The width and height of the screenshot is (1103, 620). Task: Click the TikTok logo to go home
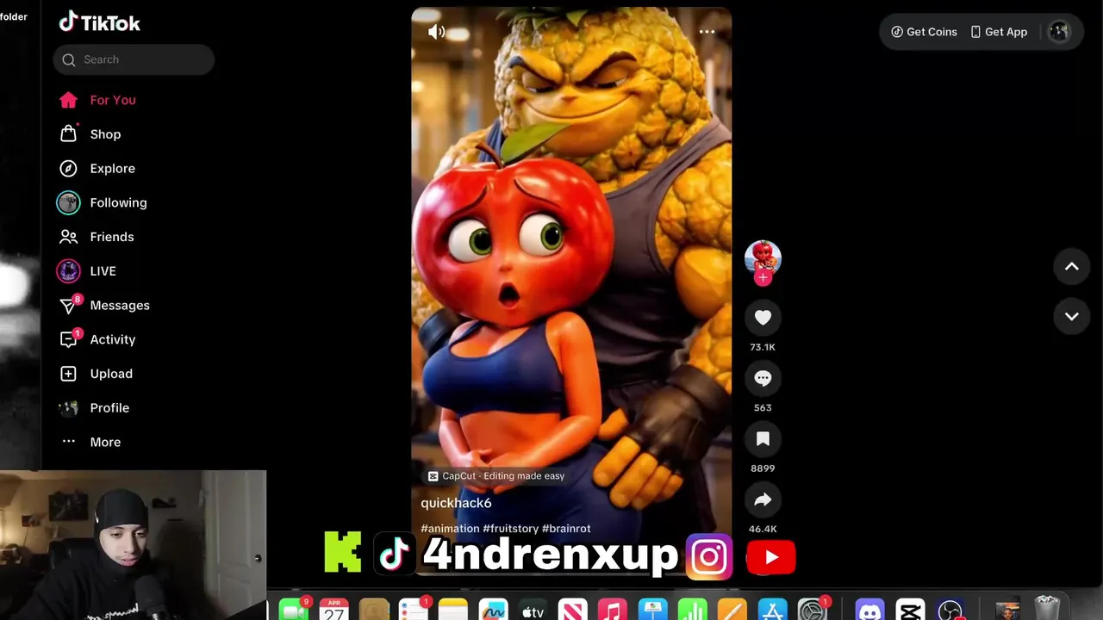(x=99, y=23)
